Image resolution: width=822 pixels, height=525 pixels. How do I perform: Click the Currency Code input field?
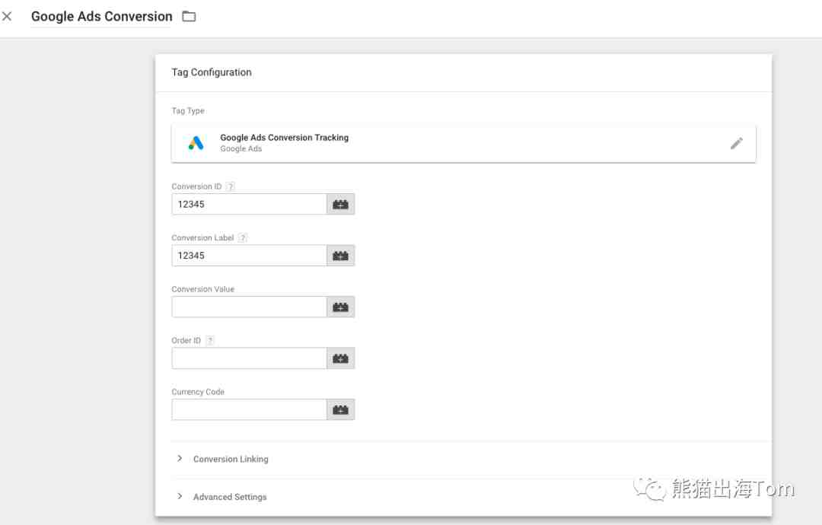tap(249, 410)
